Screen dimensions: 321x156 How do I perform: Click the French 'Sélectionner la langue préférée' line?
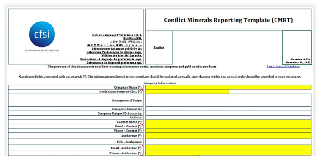[117, 48]
